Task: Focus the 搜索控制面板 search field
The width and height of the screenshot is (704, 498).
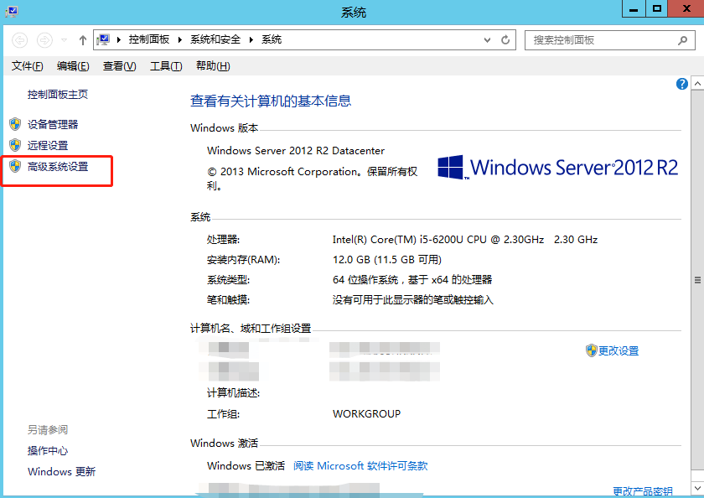Action: 610,40
